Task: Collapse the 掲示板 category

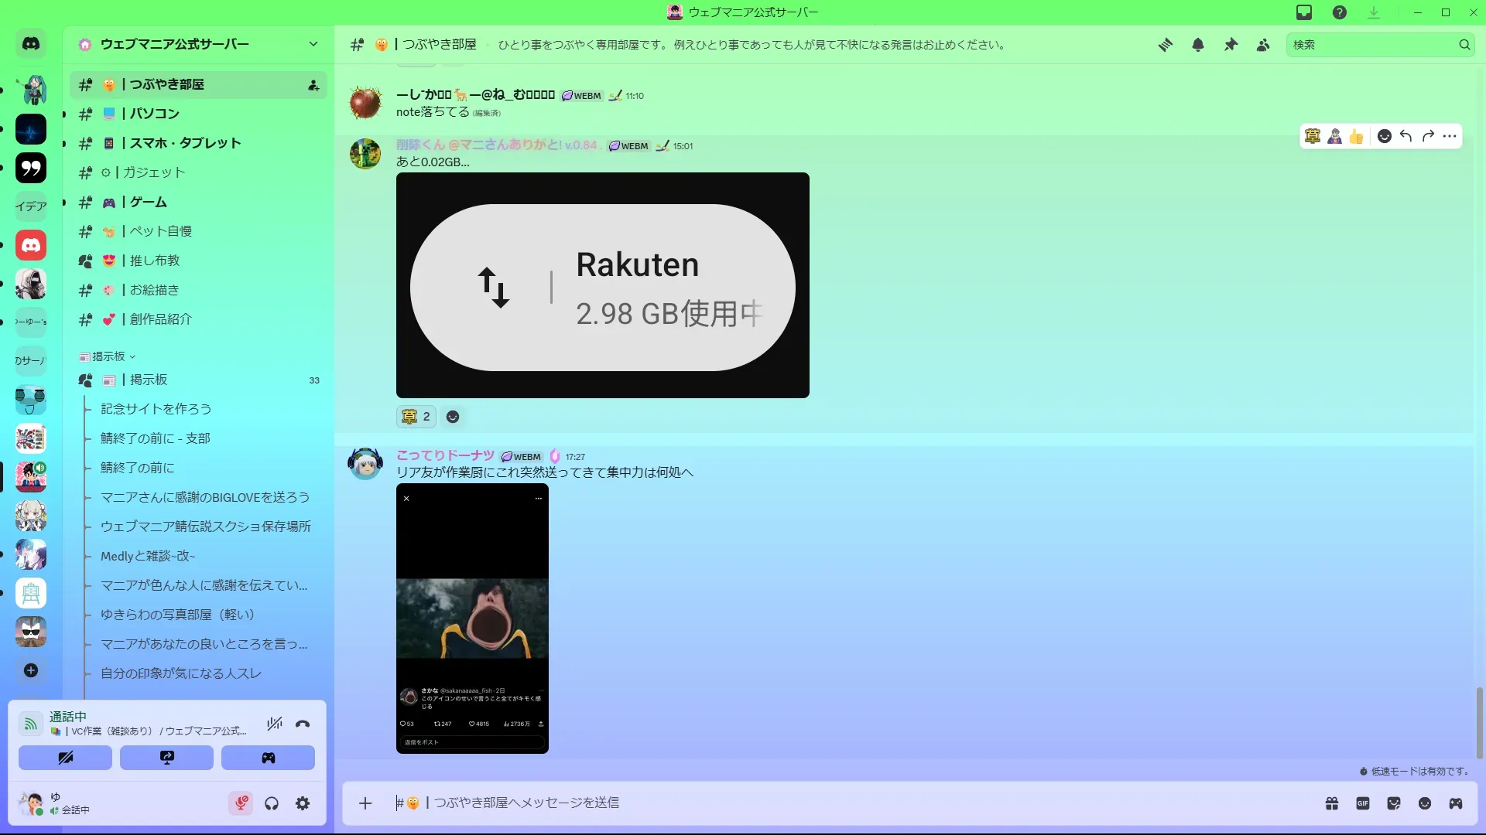Action: [x=108, y=356]
